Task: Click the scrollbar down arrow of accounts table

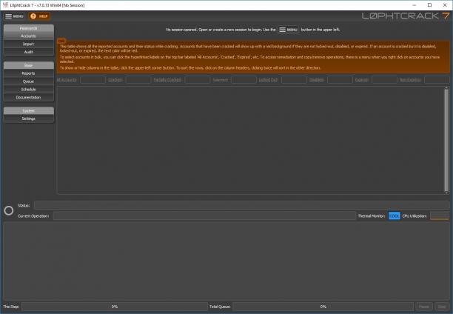Action: tap(446, 193)
